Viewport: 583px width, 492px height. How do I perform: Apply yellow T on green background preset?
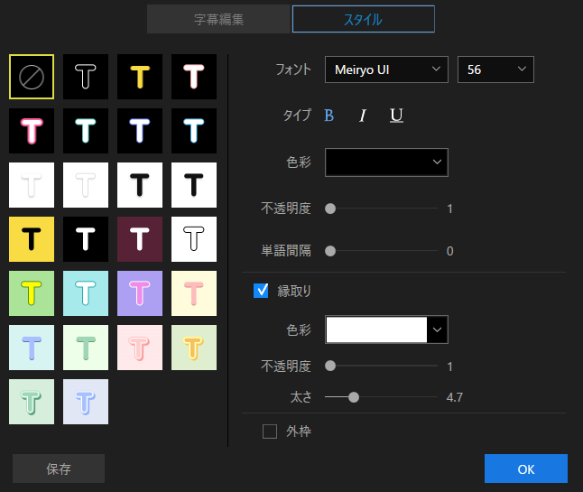click(32, 293)
